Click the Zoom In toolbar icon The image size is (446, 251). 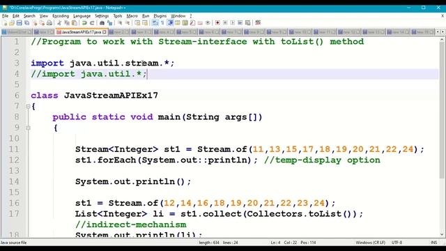pyautogui.click(x=121, y=23)
